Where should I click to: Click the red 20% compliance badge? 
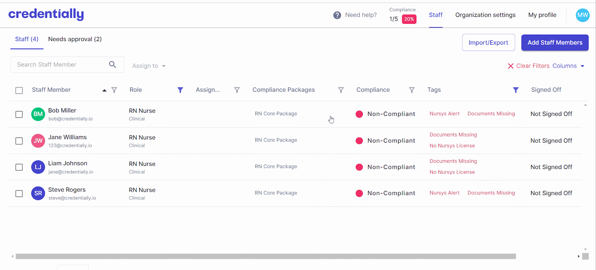[409, 19]
